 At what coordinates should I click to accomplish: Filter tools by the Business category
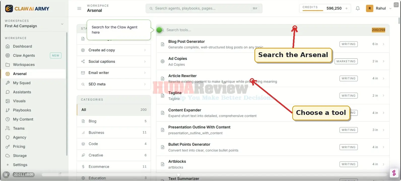point(114,132)
